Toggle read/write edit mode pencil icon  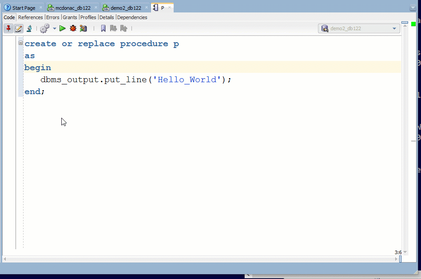(19, 28)
